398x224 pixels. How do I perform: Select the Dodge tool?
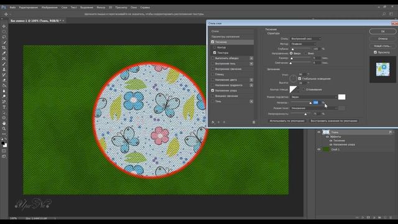pyautogui.click(x=4, y=96)
